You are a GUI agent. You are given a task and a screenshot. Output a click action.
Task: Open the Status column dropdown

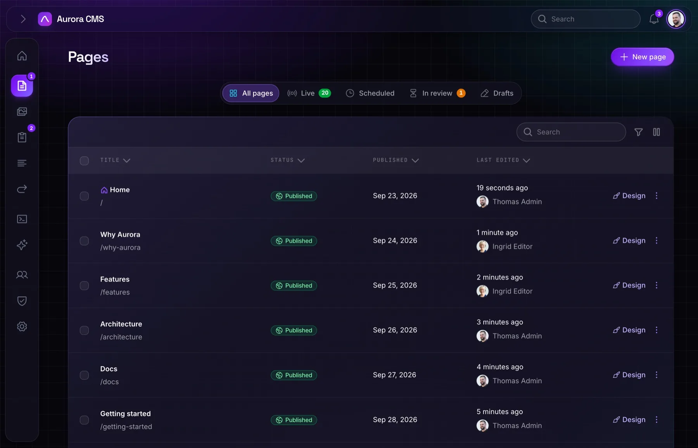point(287,160)
